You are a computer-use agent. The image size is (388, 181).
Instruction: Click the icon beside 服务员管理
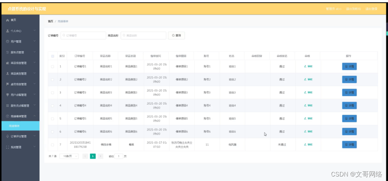tap(7, 52)
